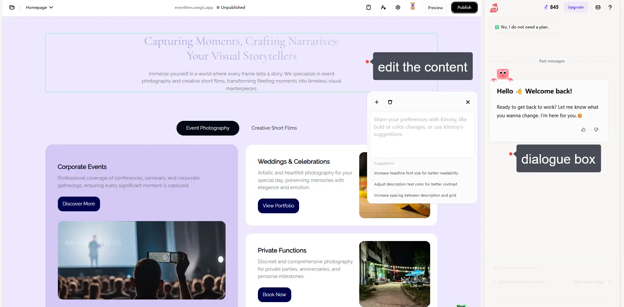Open the site settings hexagon icon
This screenshot has height=307, width=624.
pos(398,7)
